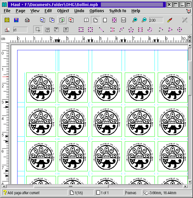193x198 pixels.
Task: Click the dashed frame question-mark icon
Action: pos(66,30)
